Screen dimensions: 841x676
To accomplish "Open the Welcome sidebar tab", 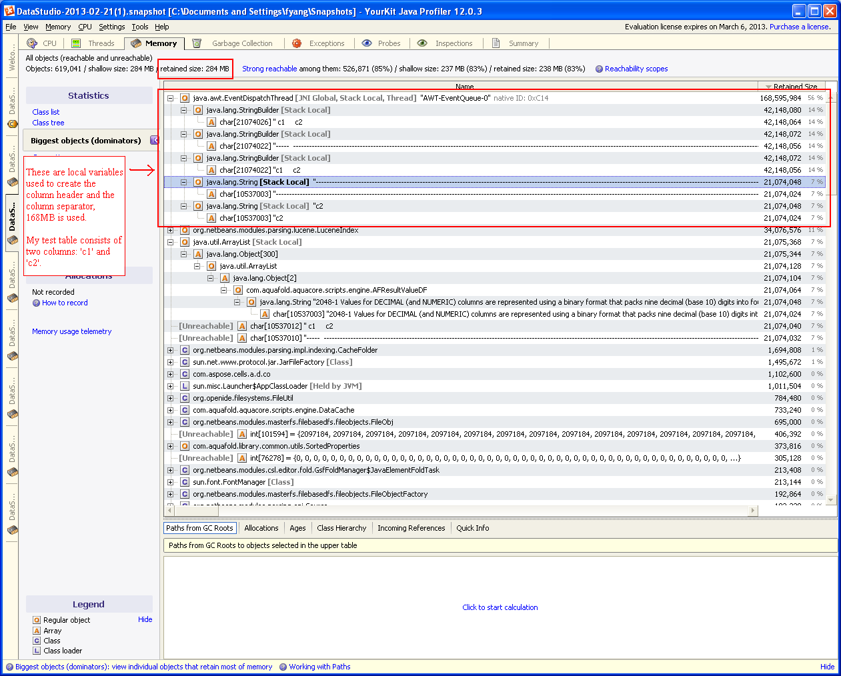I will coord(11,59).
